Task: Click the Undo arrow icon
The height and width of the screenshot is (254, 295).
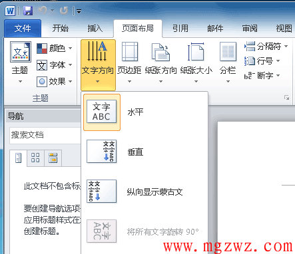Action: click(x=43, y=11)
